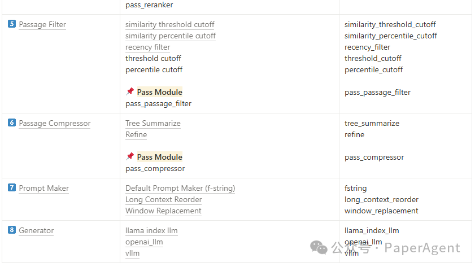Image resolution: width=475 pixels, height=267 pixels.
Task: Open similarity percentile cutoff link
Action: click(171, 36)
